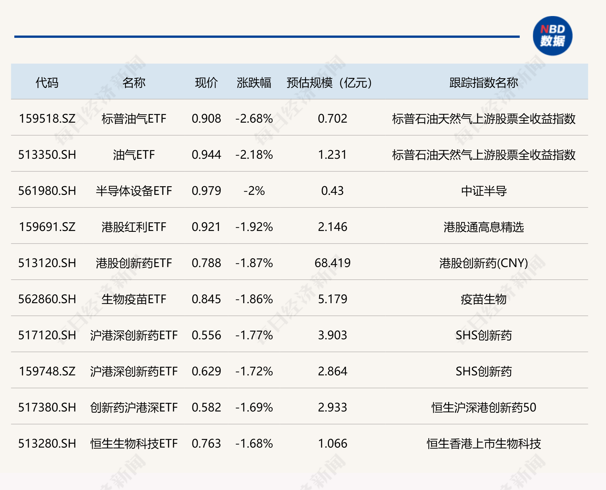
Task: Click the scale value 68.419
Action: click(332, 263)
